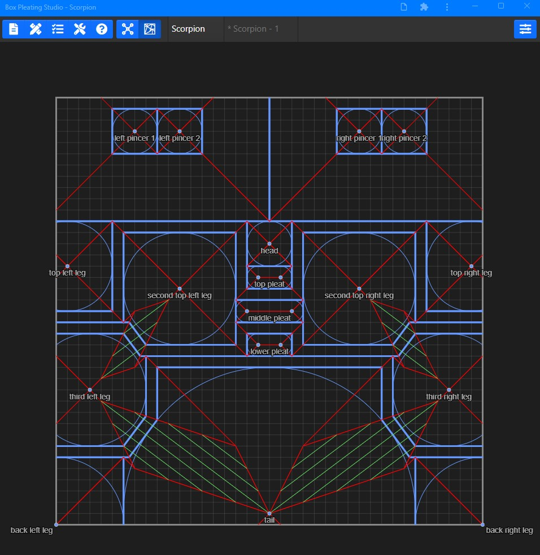This screenshot has height=555, width=540.
Task: Select the third right leg label
Action: (x=449, y=397)
